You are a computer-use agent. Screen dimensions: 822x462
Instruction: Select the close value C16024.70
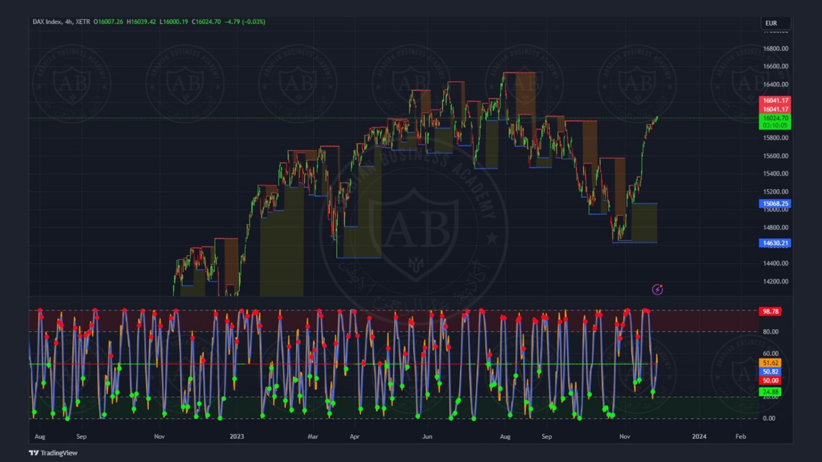[206, 22]
